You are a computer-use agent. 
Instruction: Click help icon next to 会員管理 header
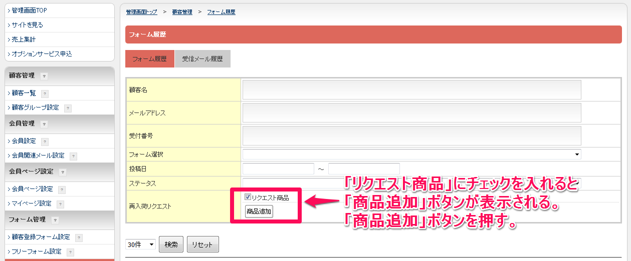pos(44,124)
